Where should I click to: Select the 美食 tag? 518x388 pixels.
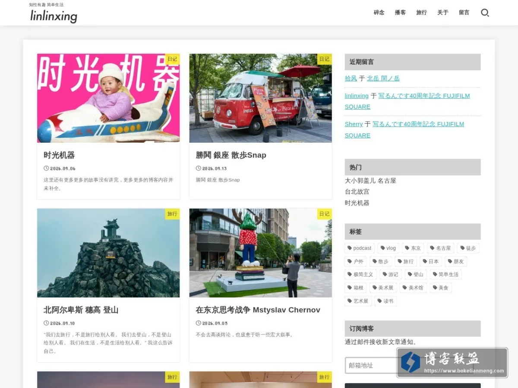click(x=441, y=288)
